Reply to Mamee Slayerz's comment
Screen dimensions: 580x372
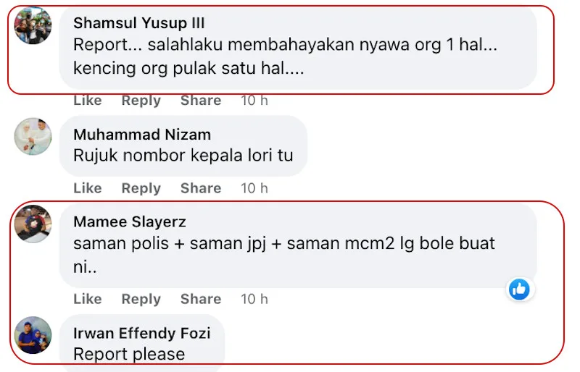141,299
